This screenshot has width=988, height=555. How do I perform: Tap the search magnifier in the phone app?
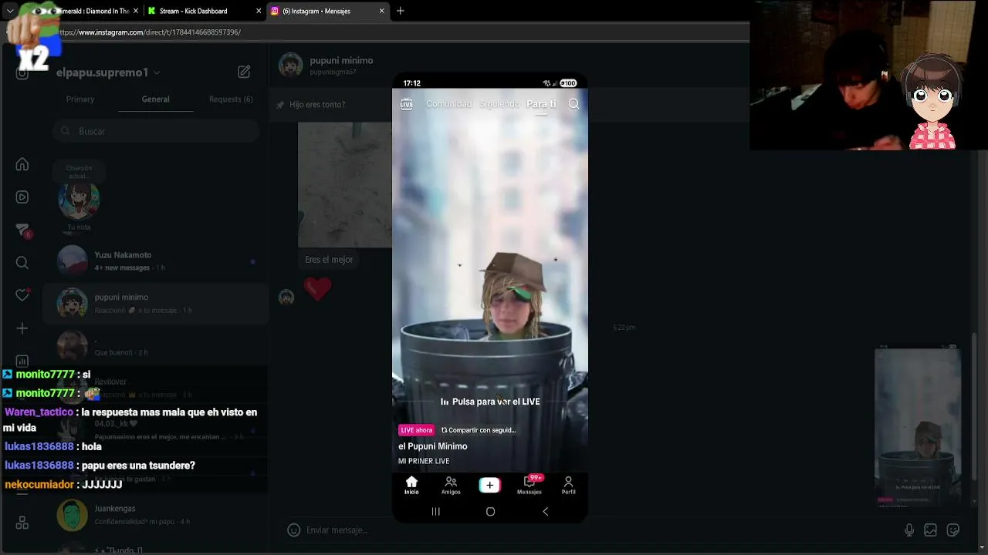tap(574, 104)
